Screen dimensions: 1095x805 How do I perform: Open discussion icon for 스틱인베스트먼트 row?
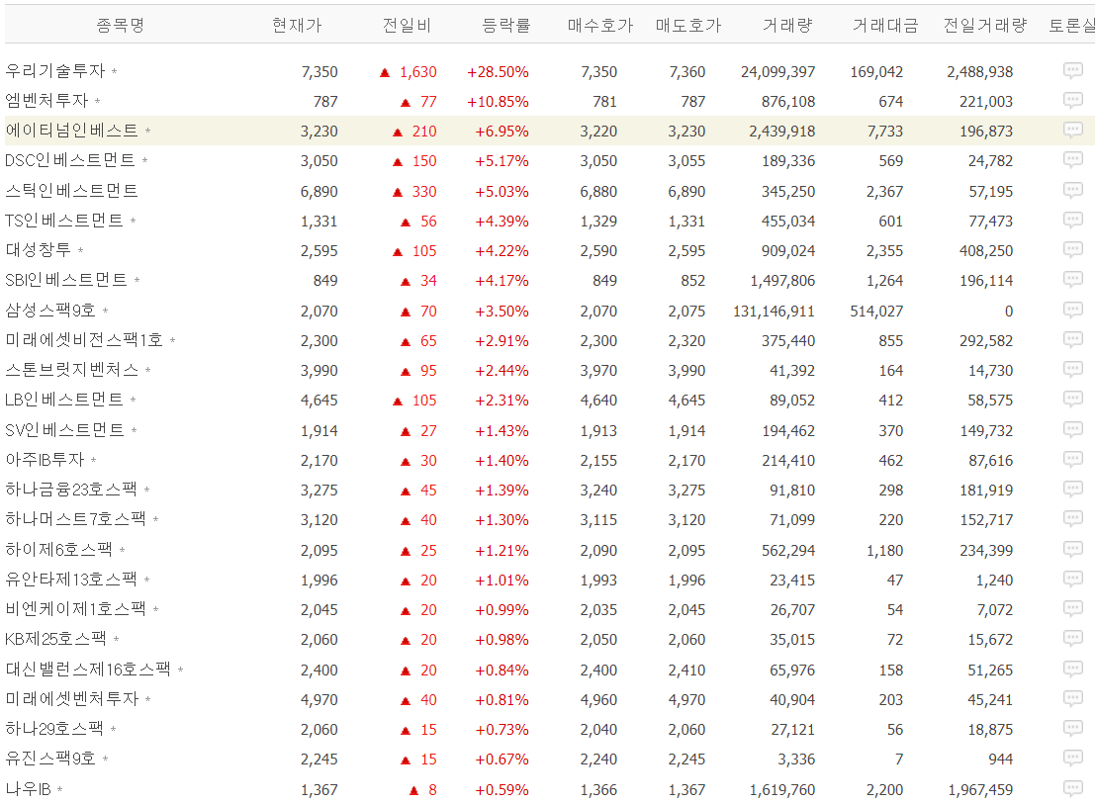[1072, 189]
